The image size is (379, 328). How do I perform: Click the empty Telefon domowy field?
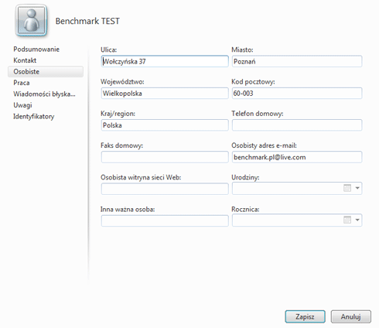tap(297, 125)
